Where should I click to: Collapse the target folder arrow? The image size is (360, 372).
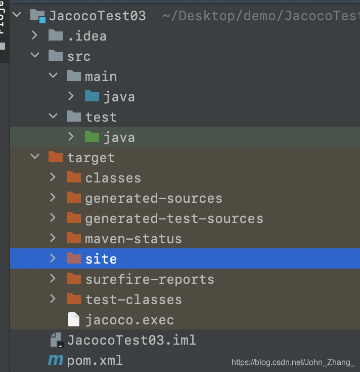tap(34, 158)
